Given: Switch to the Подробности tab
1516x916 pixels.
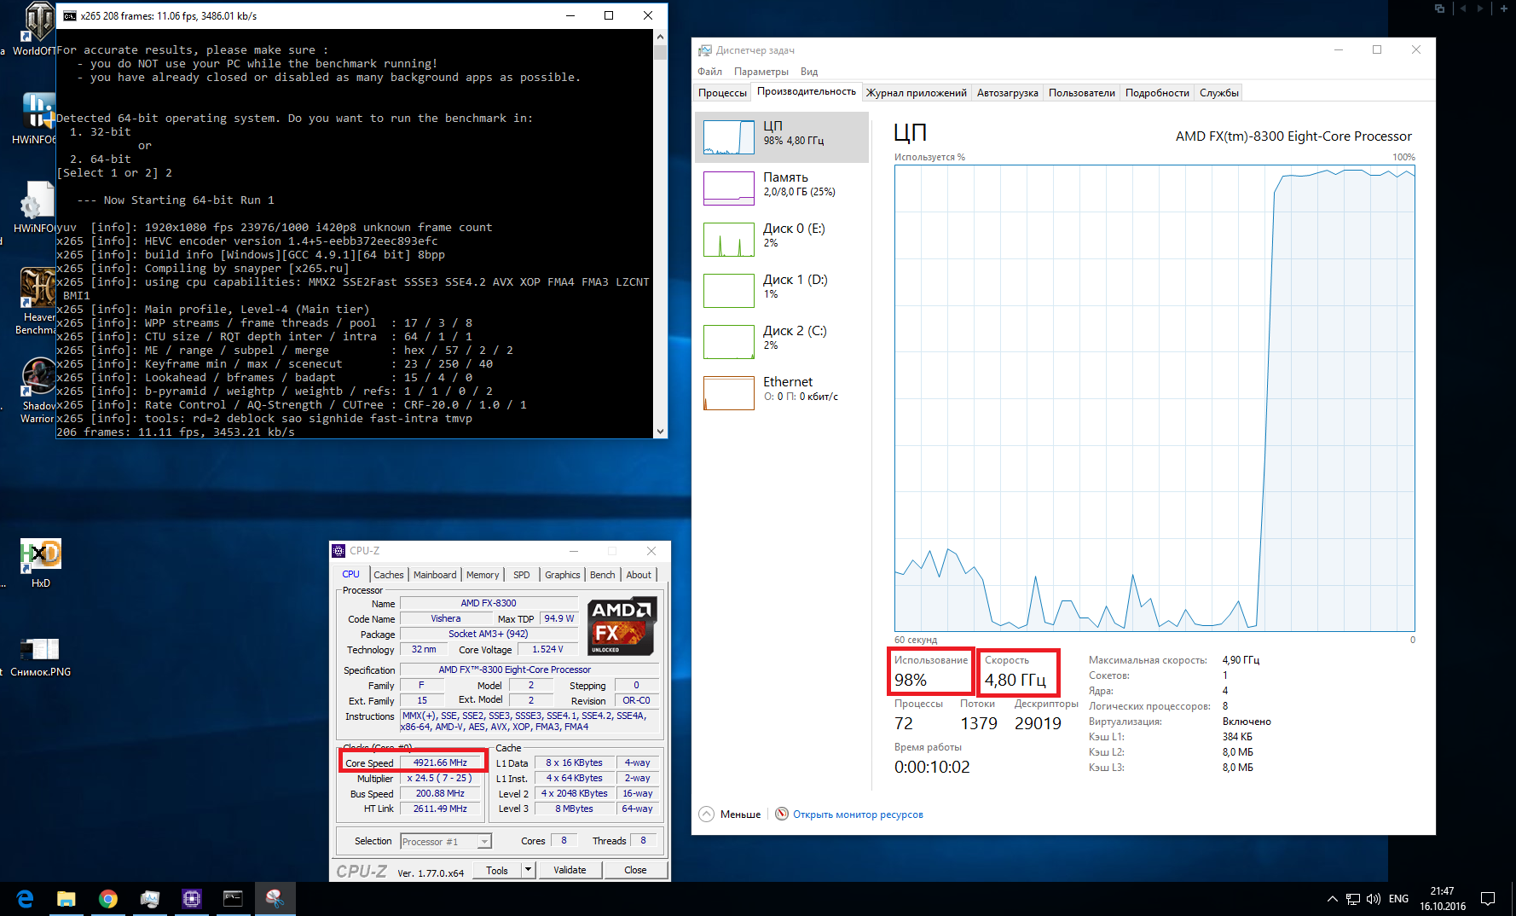Looking at the screenshot, I should [x=1157, y=93].
